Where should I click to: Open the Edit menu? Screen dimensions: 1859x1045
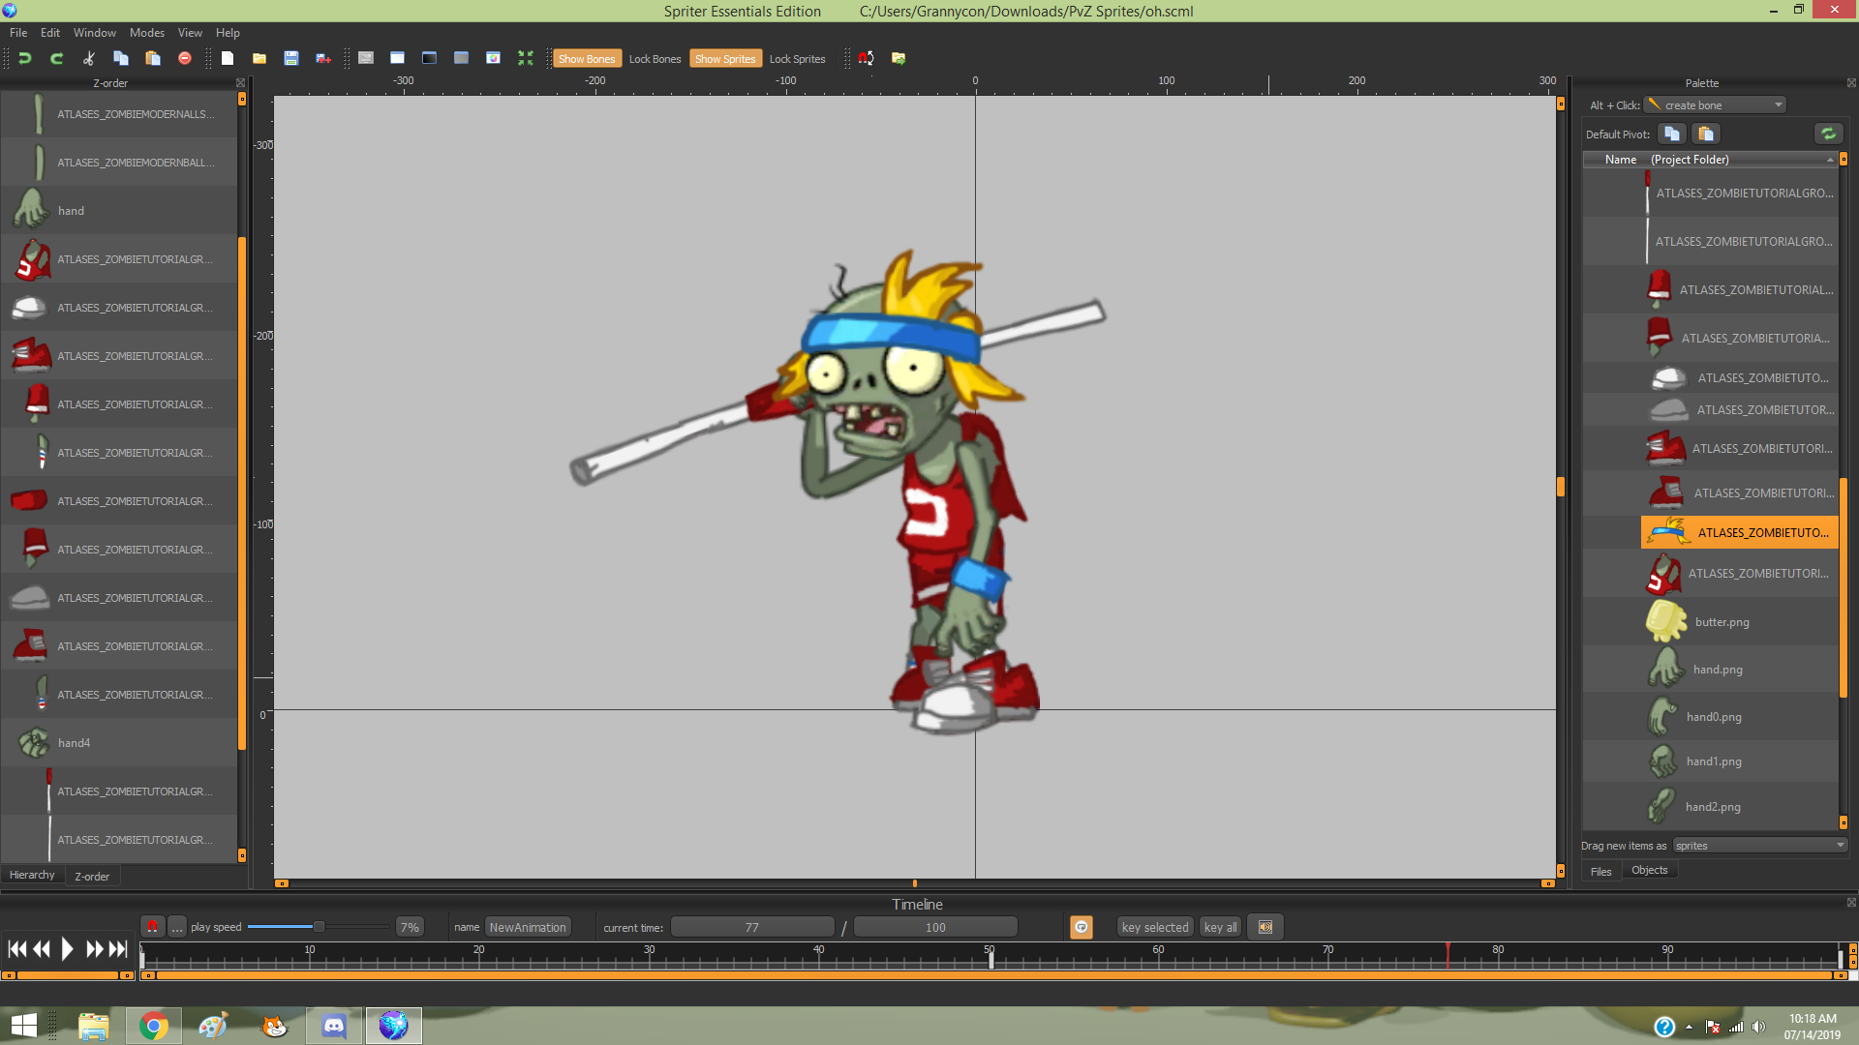click(50, 33)
